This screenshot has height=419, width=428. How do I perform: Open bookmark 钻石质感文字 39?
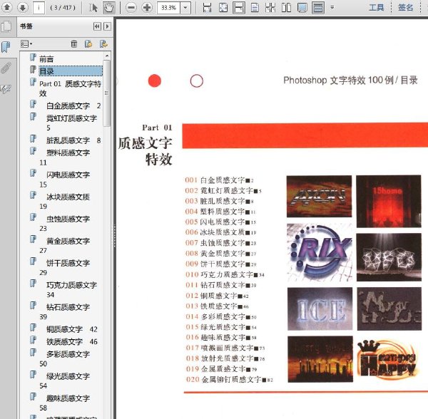pos(64,312)
